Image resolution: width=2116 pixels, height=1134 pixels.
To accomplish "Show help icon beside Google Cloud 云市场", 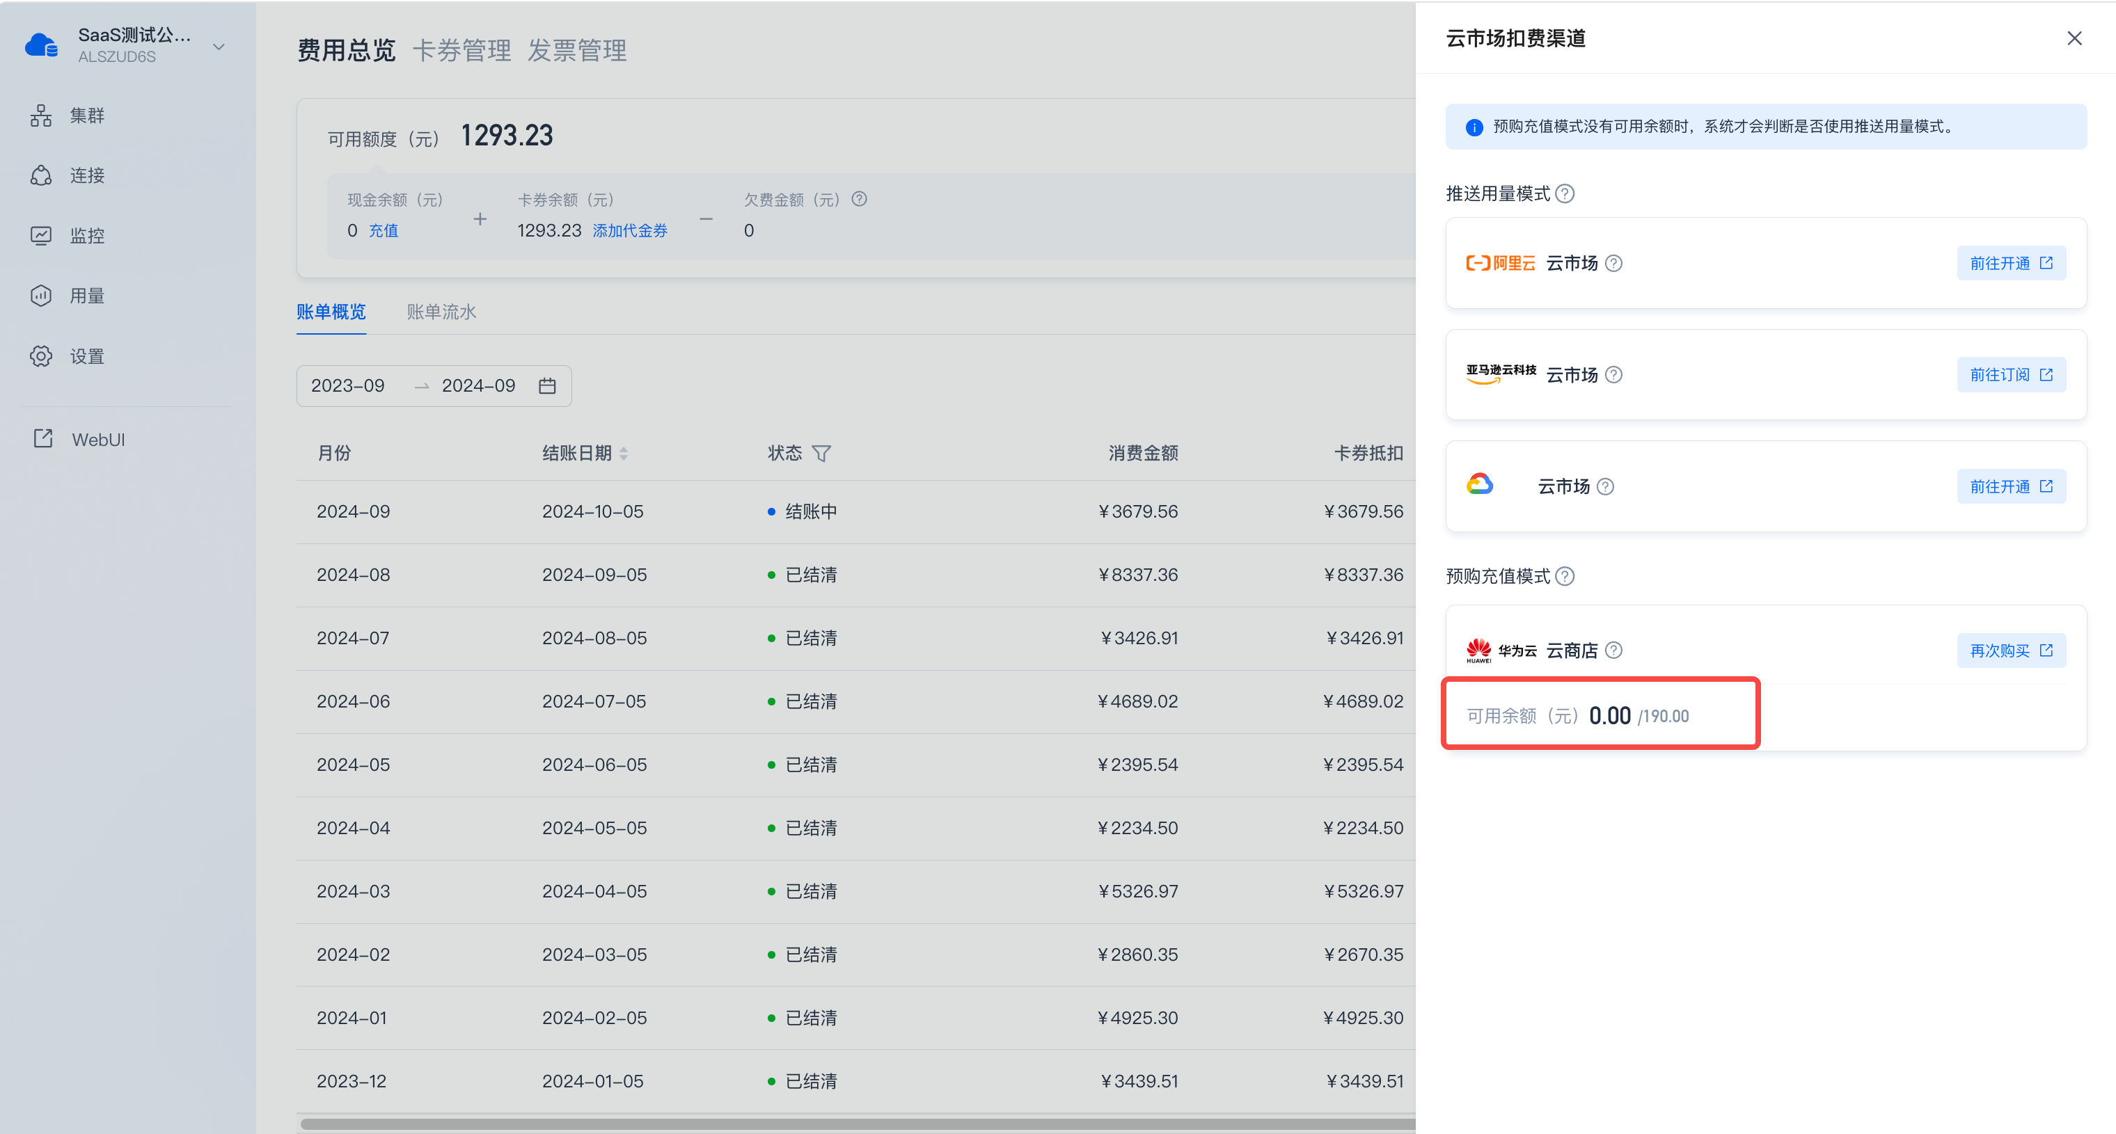I will pyautogui.click(x=1605, y=487).
